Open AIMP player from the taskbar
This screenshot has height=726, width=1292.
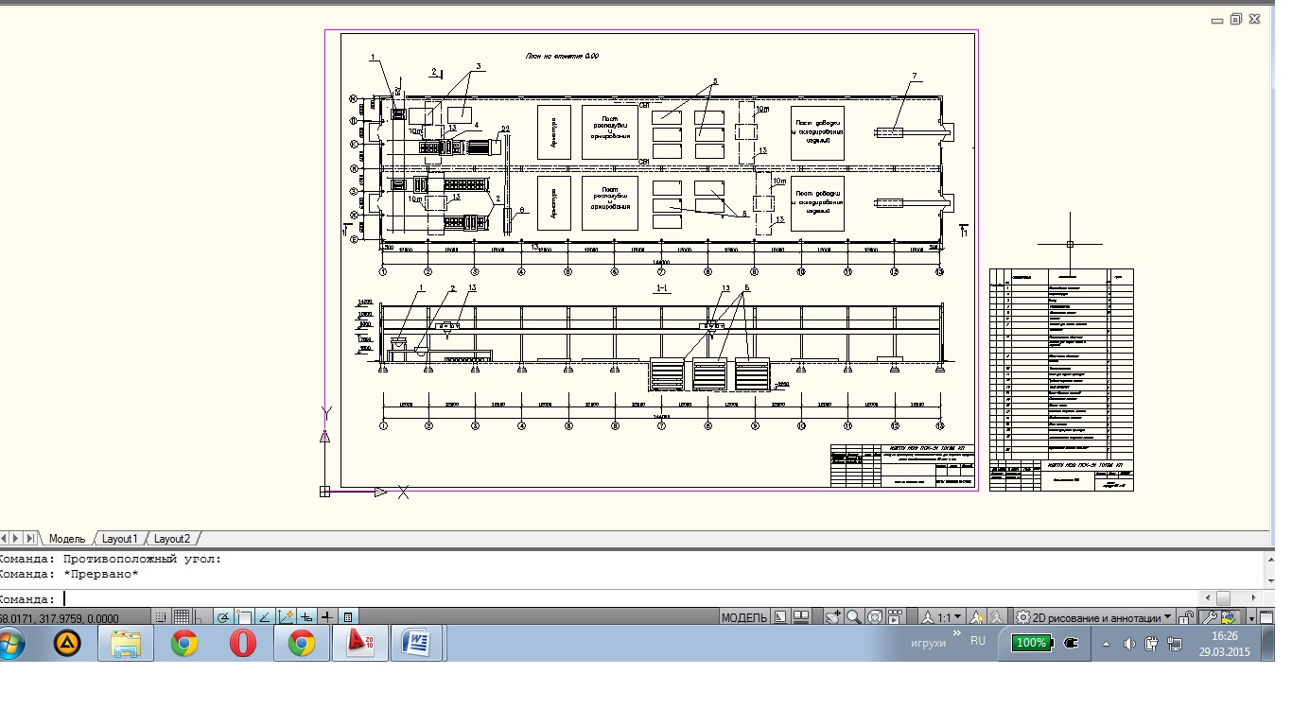(x=67, y=644)
